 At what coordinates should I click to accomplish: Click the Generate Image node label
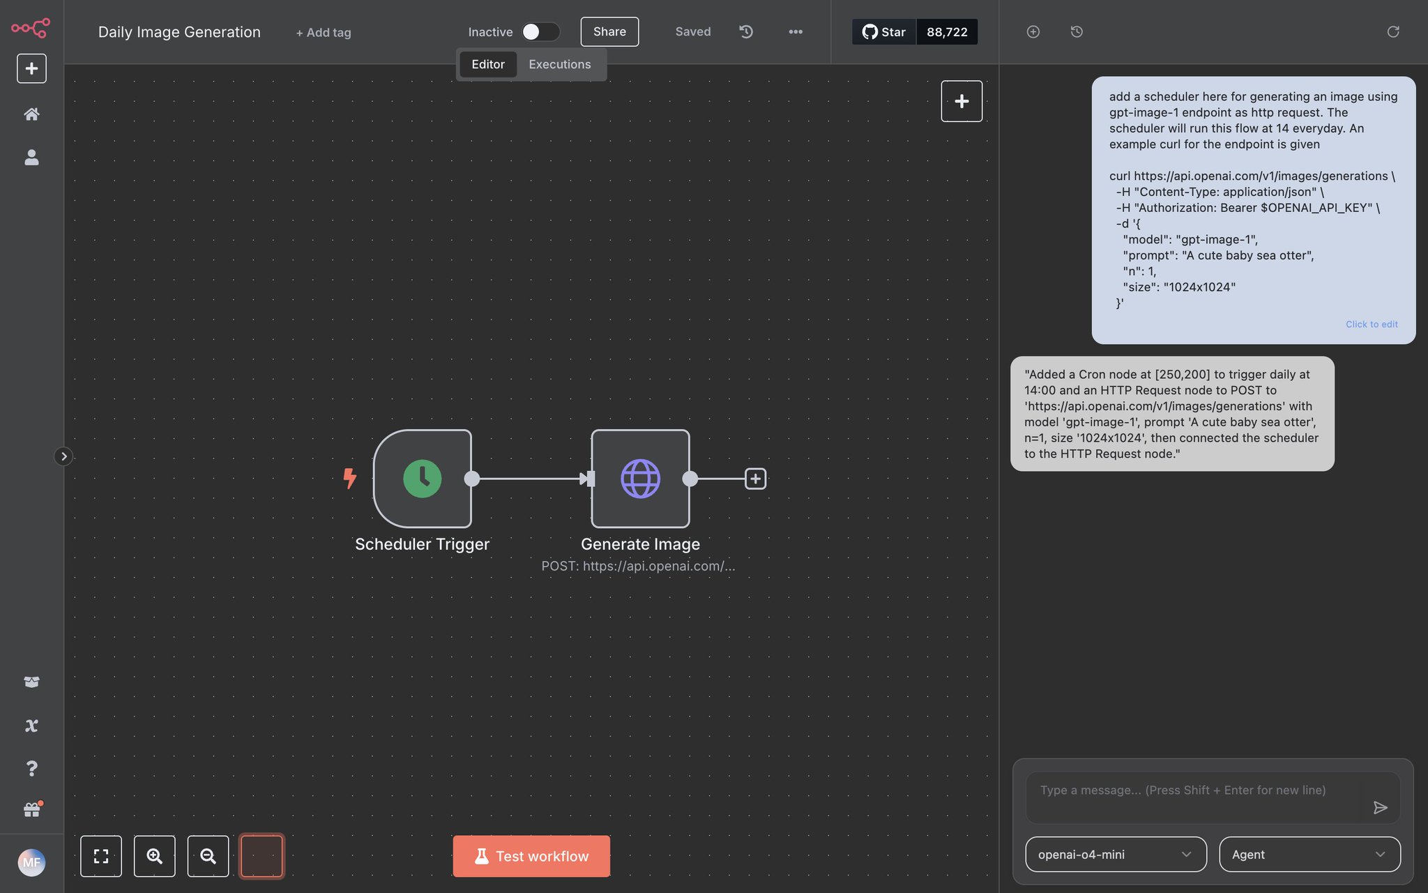tap(640, 544)
